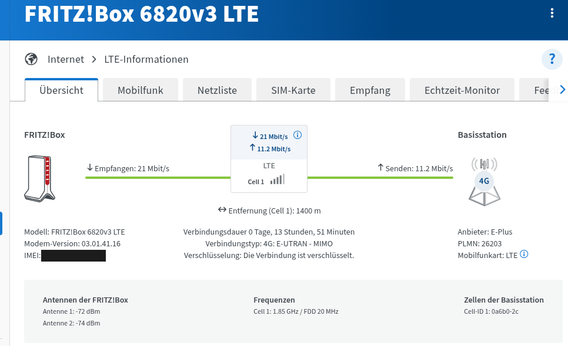Switch to the Mobilfunk tab
Screen dimensions: 568x346
[141, 90]
